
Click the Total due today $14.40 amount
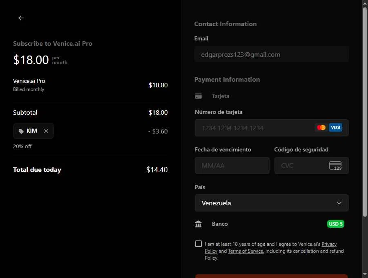157,169
